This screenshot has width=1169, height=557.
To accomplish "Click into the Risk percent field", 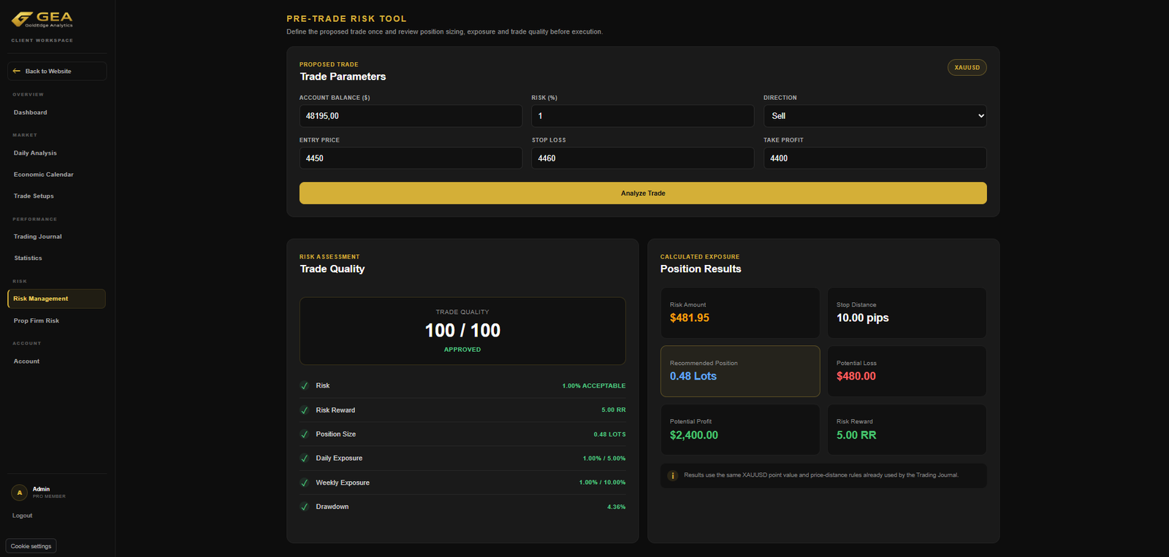I will tap(643, 116).
